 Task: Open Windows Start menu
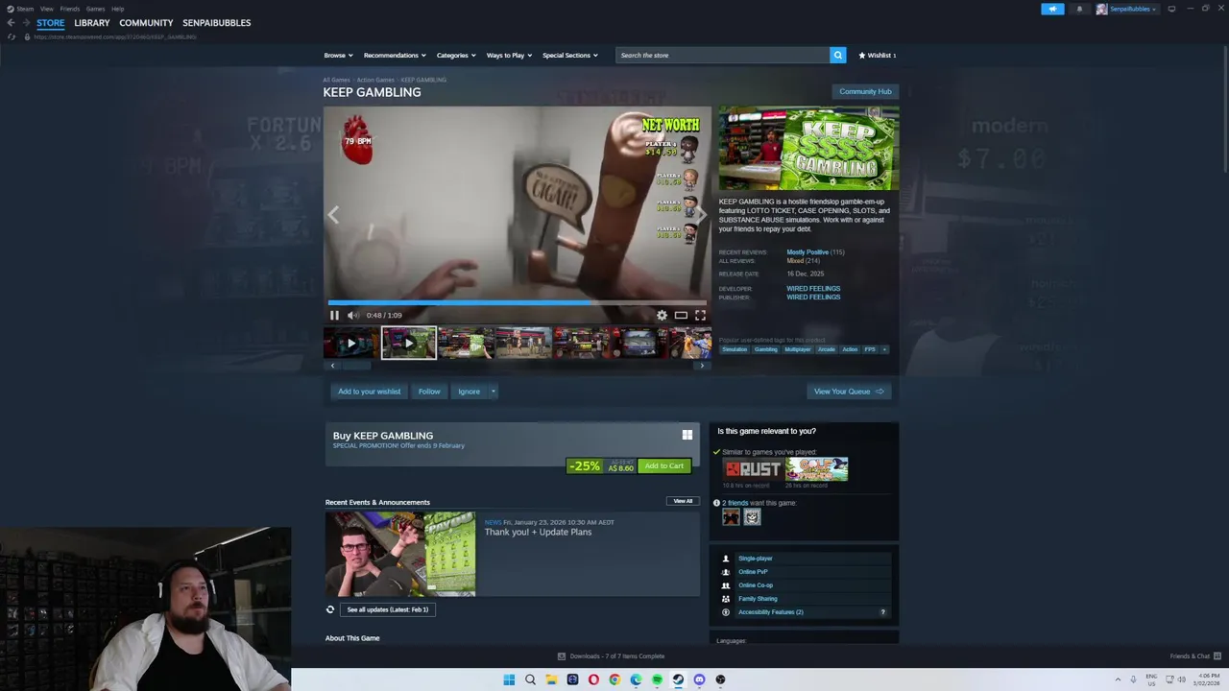[x=509, y=679]
